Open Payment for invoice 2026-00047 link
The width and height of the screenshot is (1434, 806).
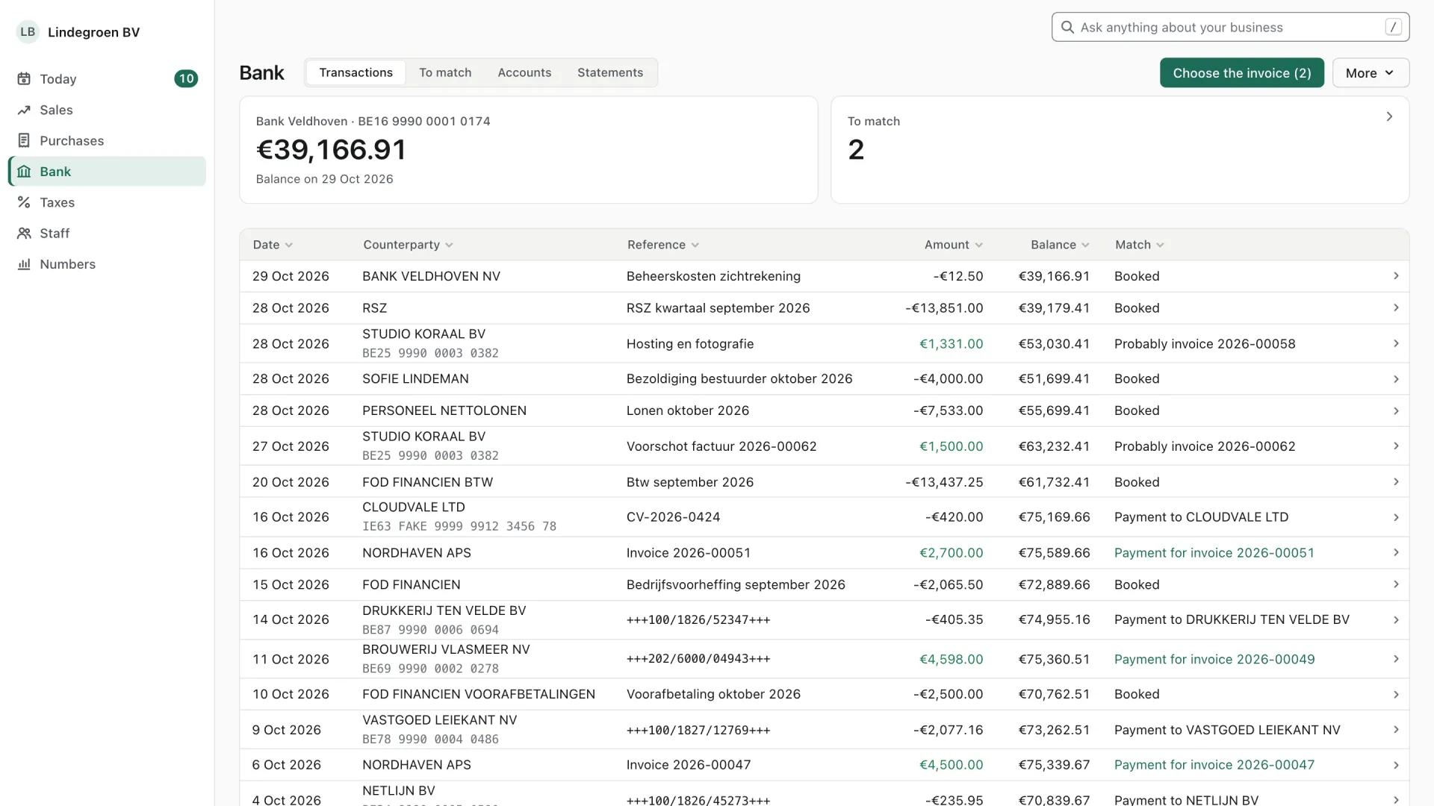pos(1214,765)
